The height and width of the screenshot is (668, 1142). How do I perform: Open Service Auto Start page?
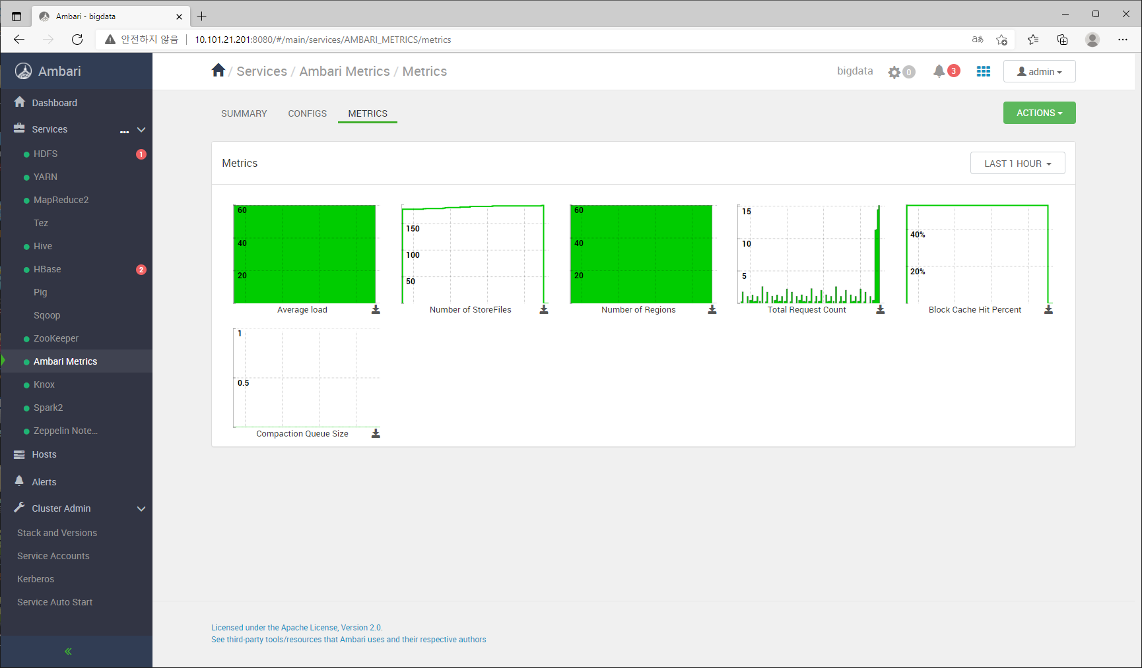(55, 602)
